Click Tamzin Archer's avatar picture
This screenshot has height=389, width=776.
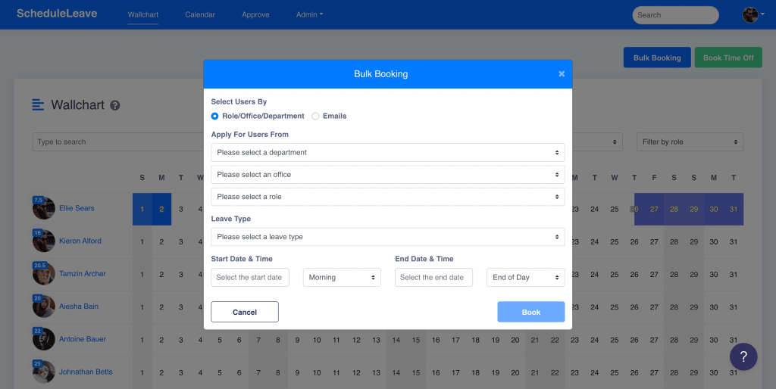tap(44, 274)
